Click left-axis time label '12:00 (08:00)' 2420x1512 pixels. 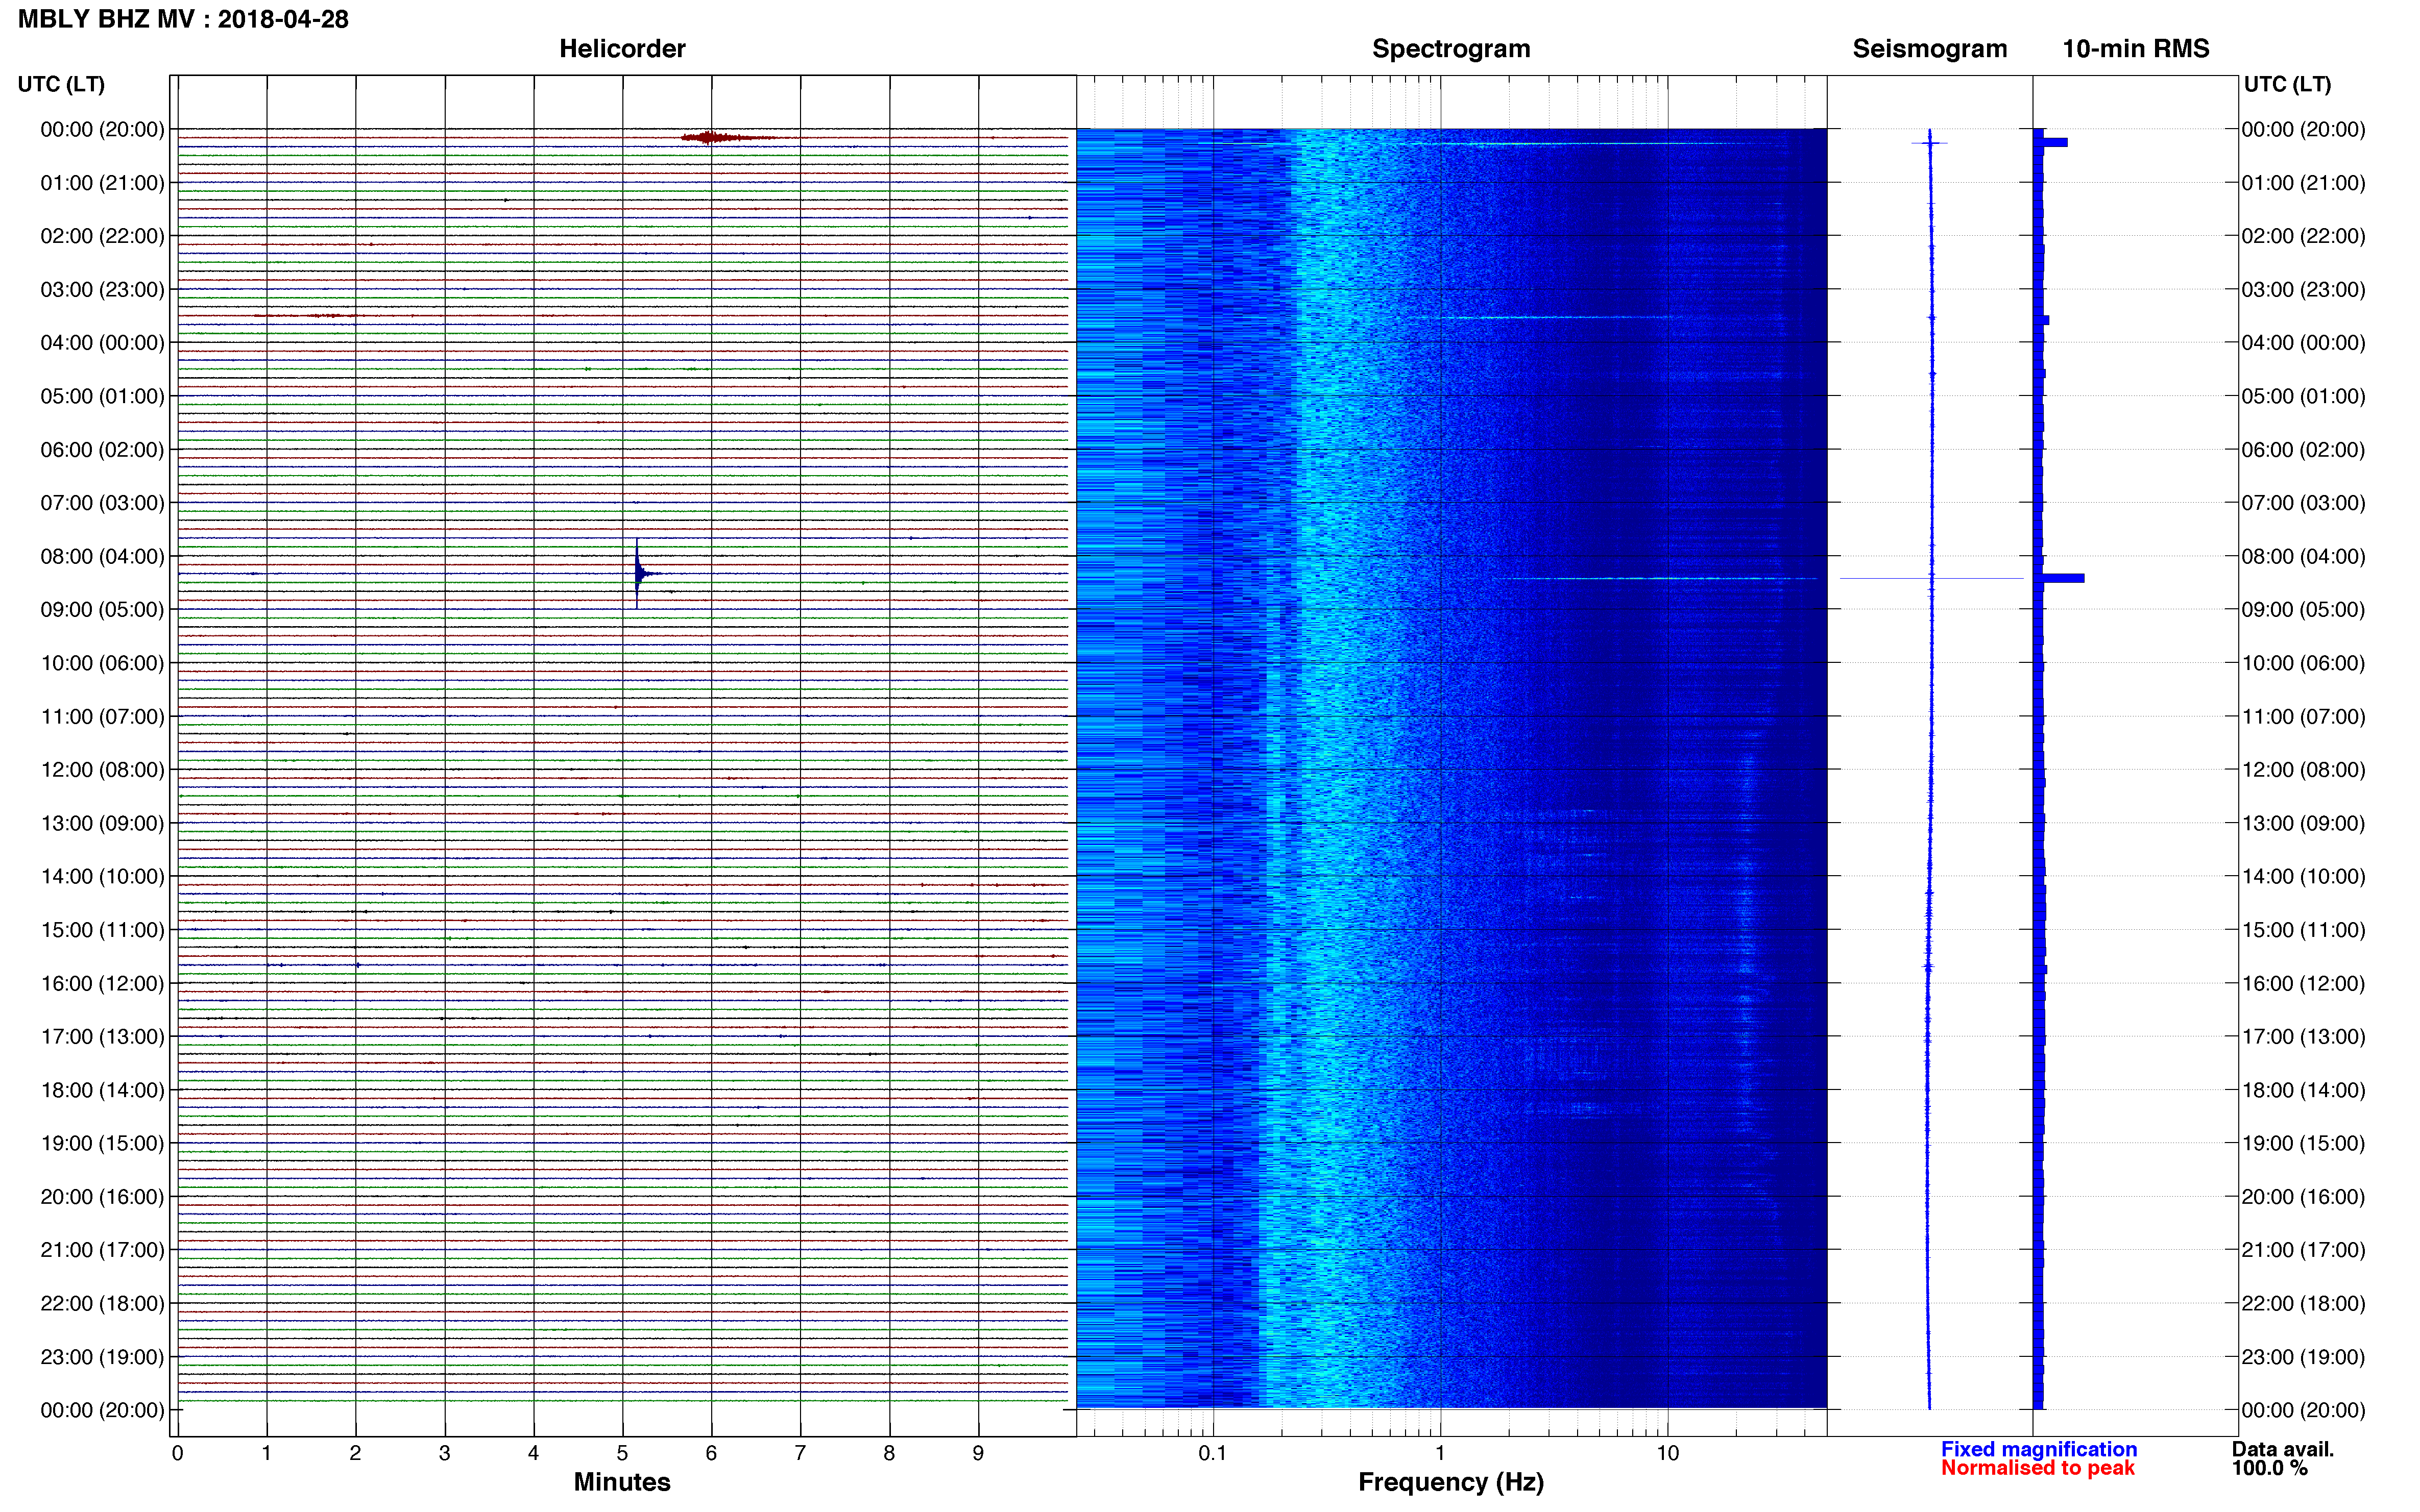(102, 770)
